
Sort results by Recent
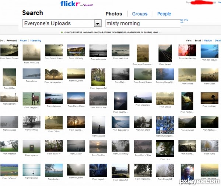click(24, 41)
